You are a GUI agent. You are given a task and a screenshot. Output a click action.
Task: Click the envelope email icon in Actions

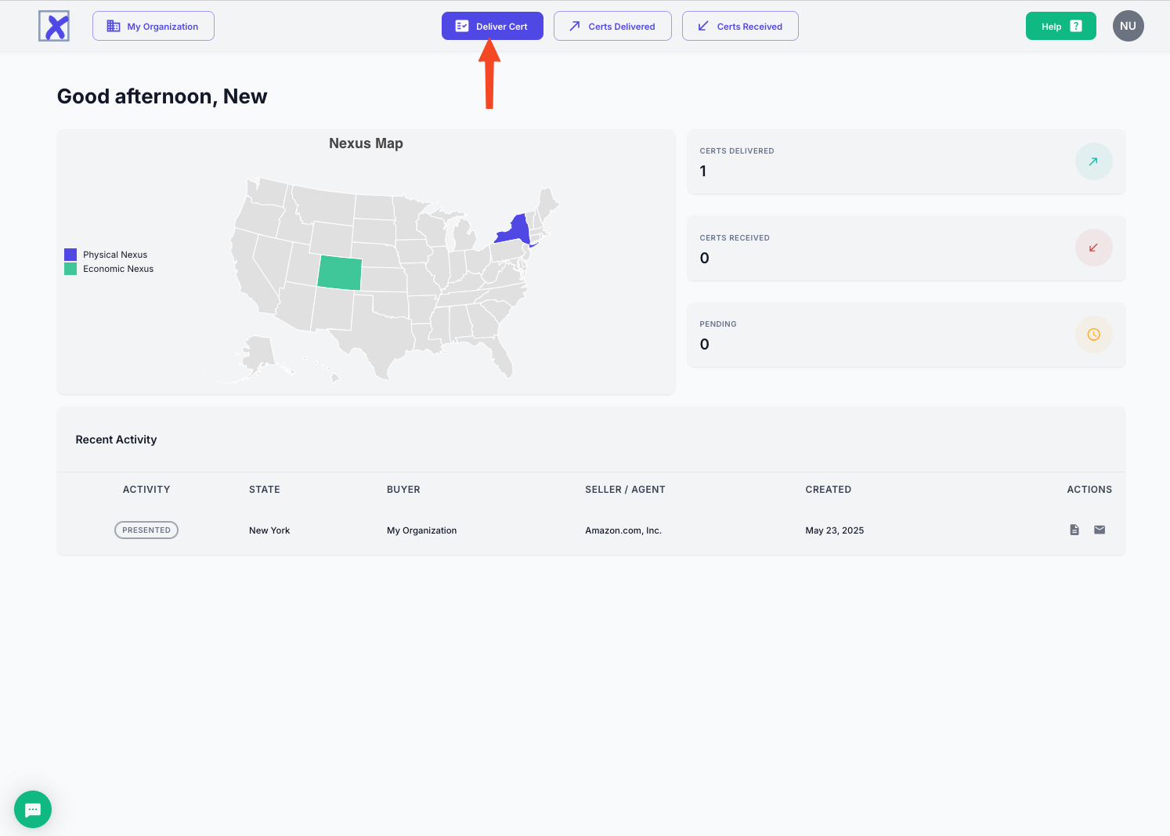[1100, 530]
